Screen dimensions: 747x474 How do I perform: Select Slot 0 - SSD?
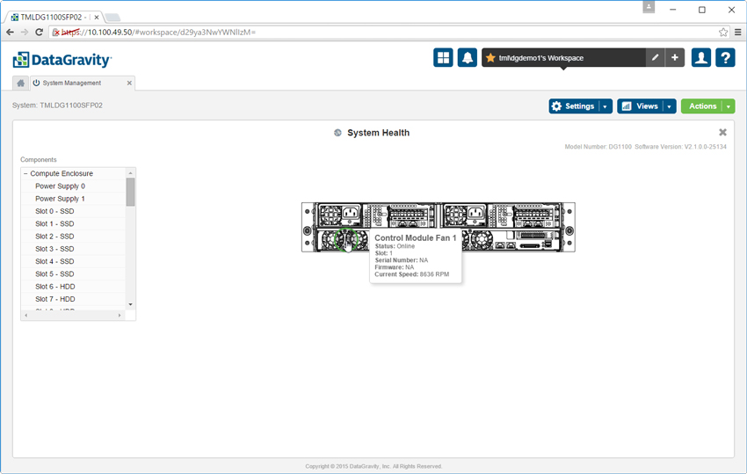coord(54,211)
